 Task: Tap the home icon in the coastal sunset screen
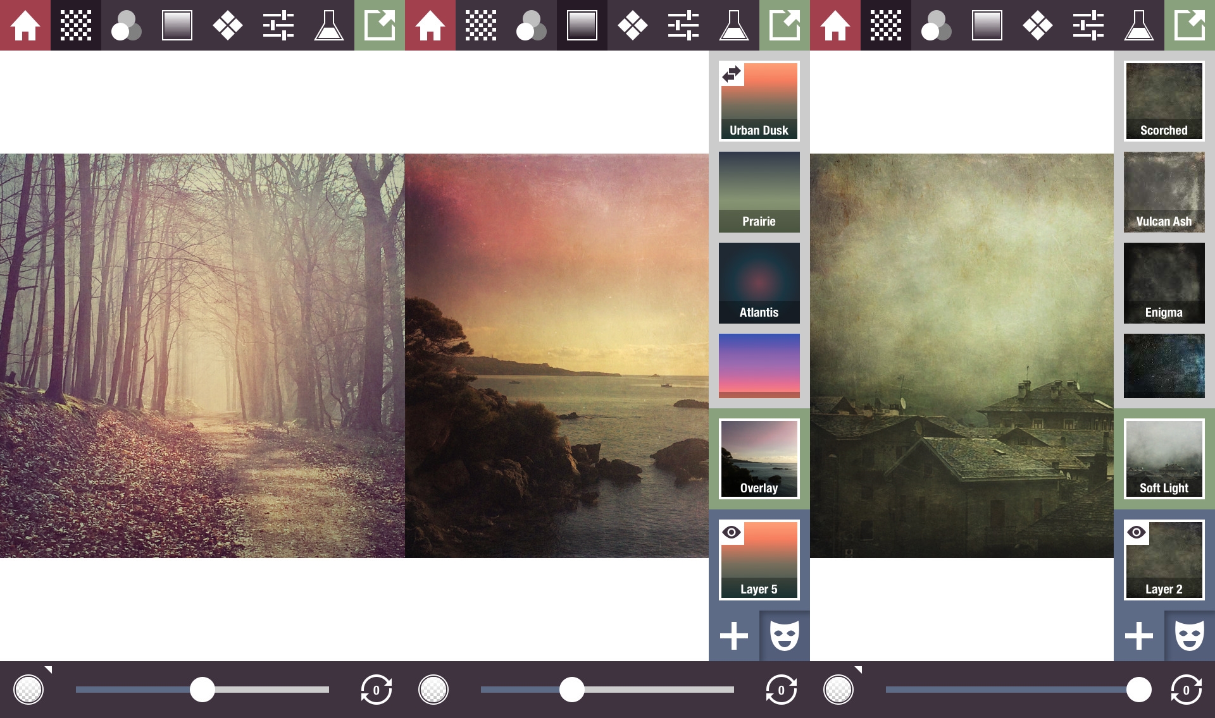[430, 25]
